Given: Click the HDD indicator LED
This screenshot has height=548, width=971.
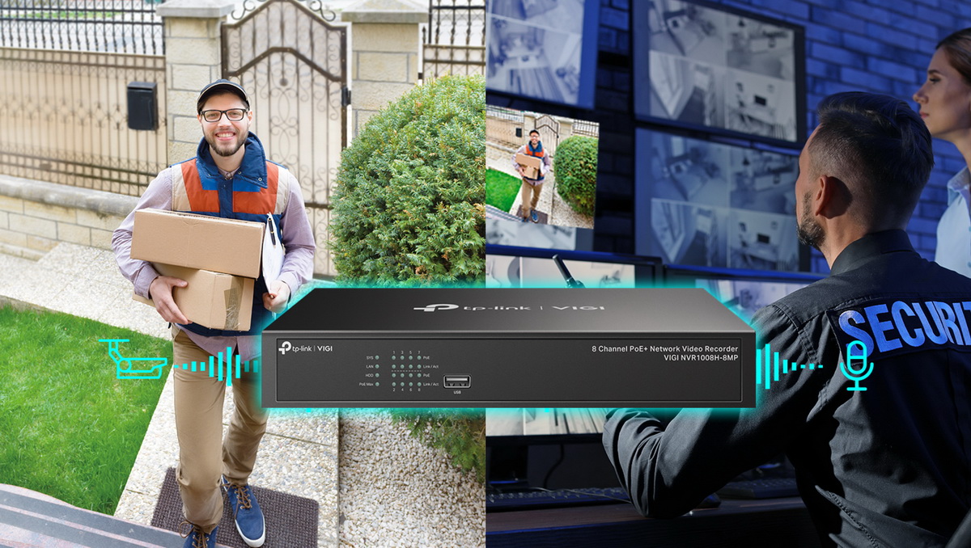Looking at the screenshot, I should (377, 375).
